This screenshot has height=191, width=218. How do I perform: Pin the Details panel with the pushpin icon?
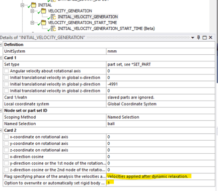tap(198, 38)
